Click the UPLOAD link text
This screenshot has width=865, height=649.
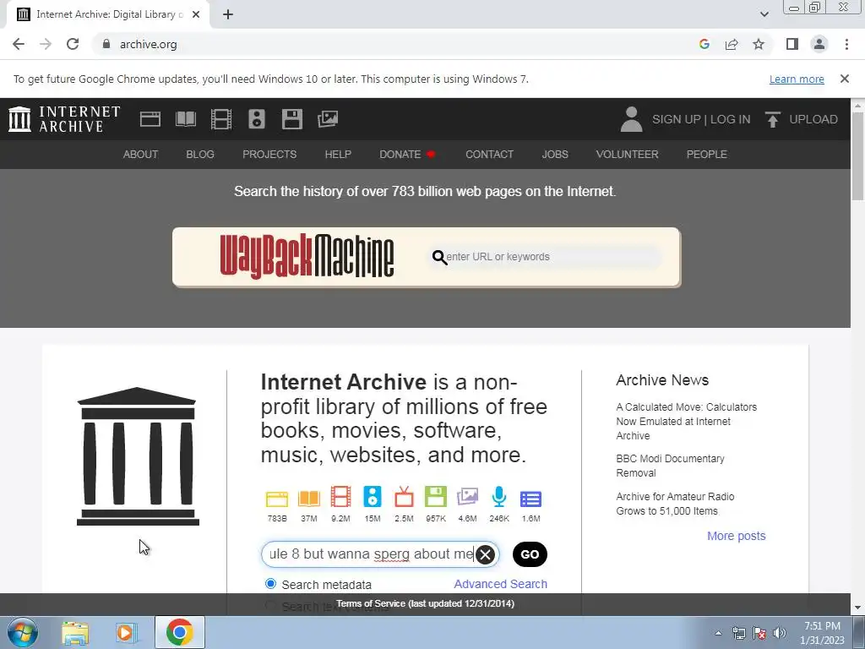tap(813, 119)
